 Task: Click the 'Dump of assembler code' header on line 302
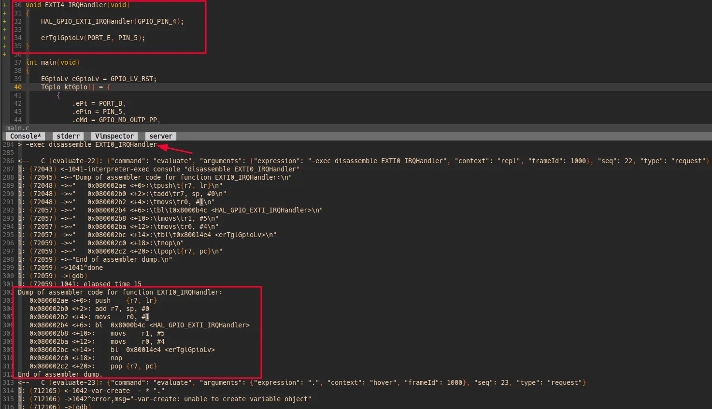point(120,292)
